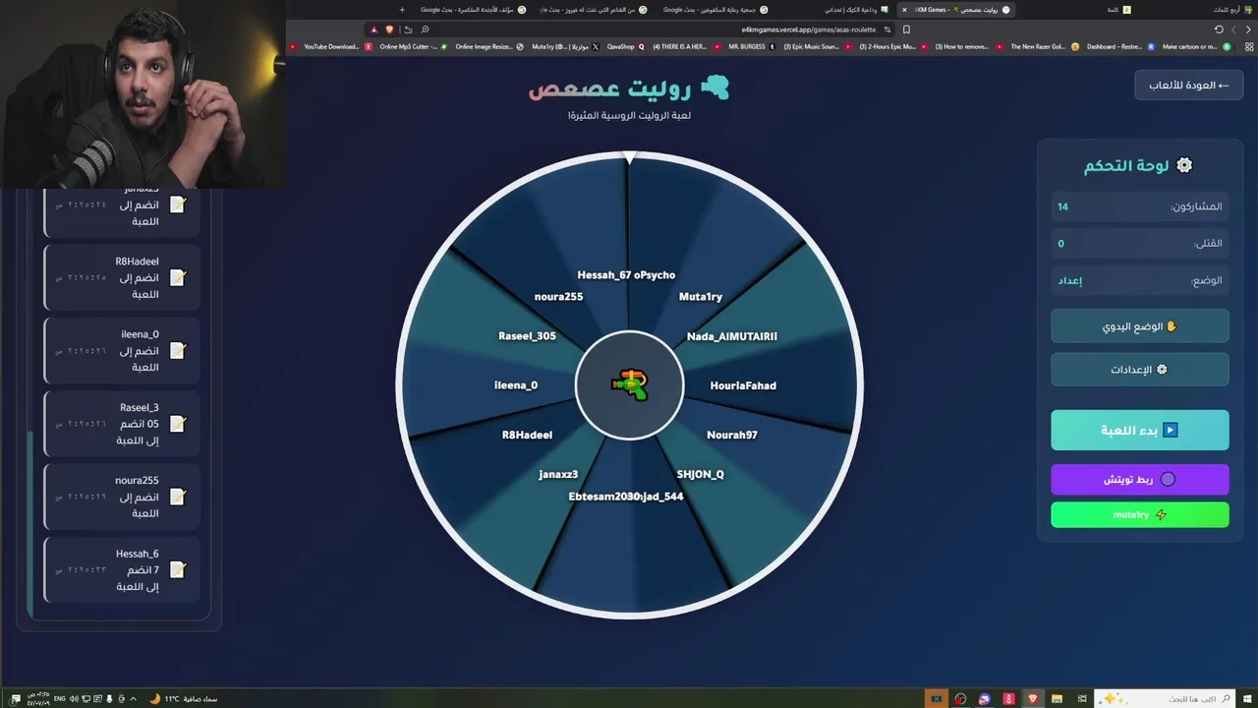The width and height of the screenshot is (1258, 708).
Task: Click the R8Hadeel joined log entry
Action: [122, 277]
